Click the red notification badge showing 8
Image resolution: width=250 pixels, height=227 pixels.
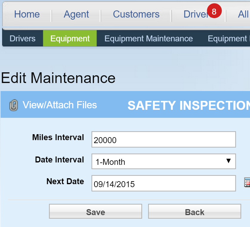click(x=214, y=11)
